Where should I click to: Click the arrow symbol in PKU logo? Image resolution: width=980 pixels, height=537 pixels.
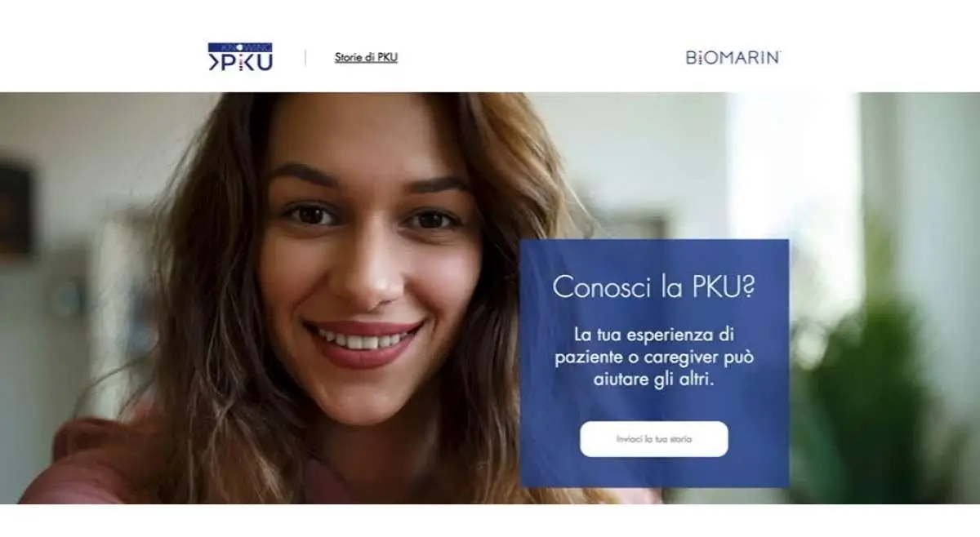click(x=214, y=62)
